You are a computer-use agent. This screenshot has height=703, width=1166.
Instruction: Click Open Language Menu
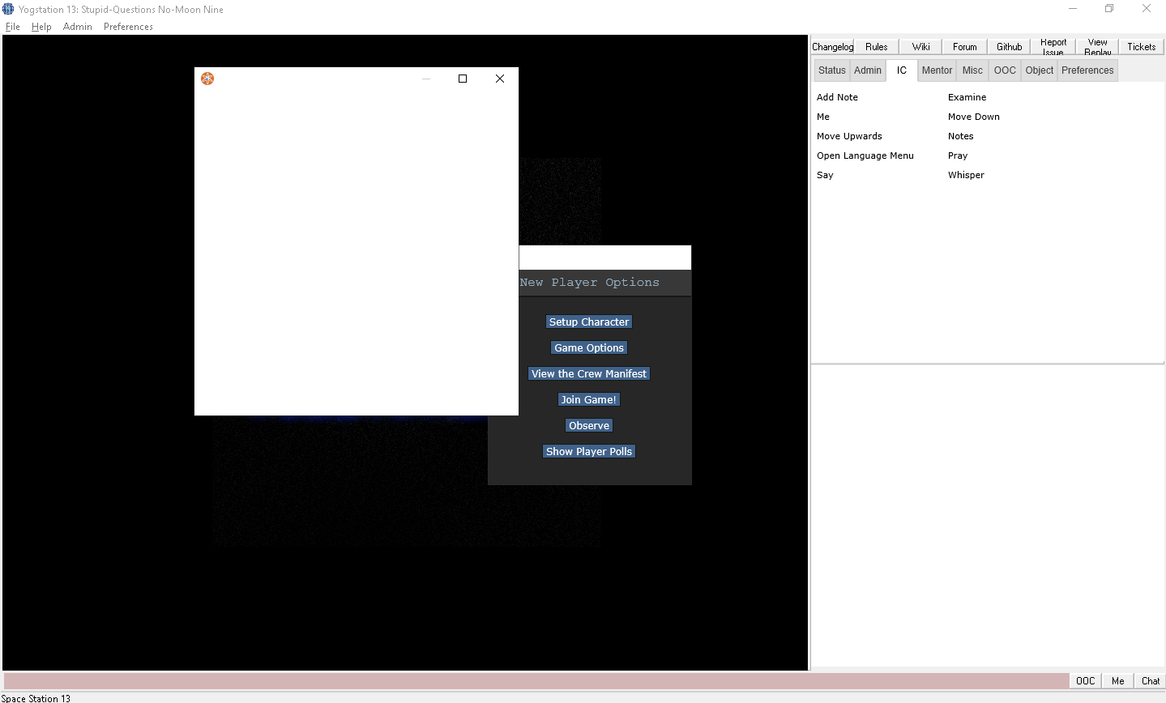[x=865, y=156]
